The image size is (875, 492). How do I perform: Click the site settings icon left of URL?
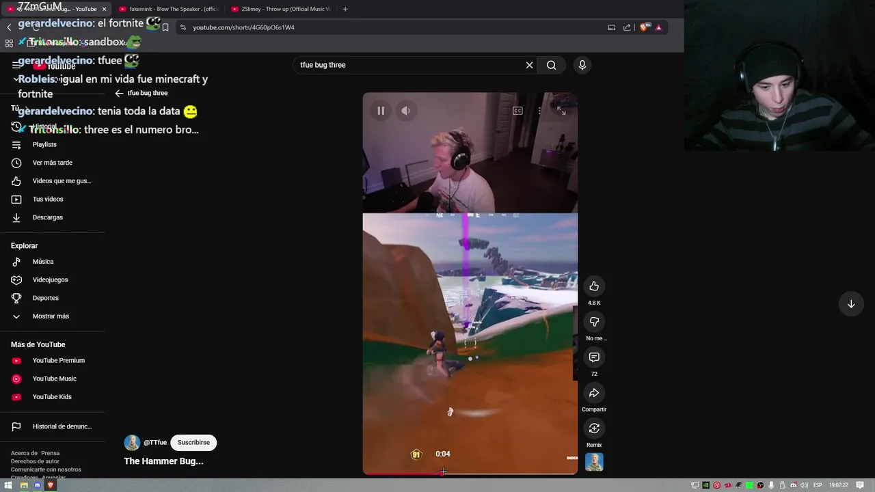[x=183, y=27]
